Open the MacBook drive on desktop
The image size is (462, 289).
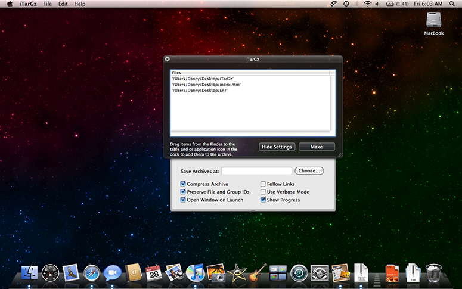tap(433, 23)
